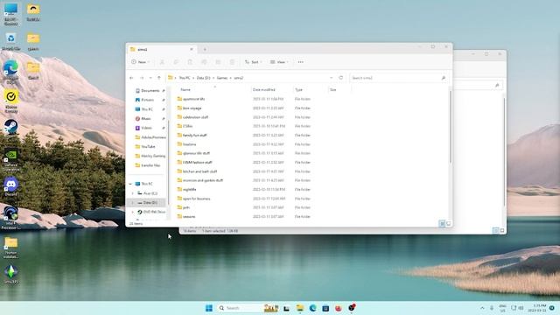
Task: Expand the Data (D:) drive node
Action: point(133,202)
